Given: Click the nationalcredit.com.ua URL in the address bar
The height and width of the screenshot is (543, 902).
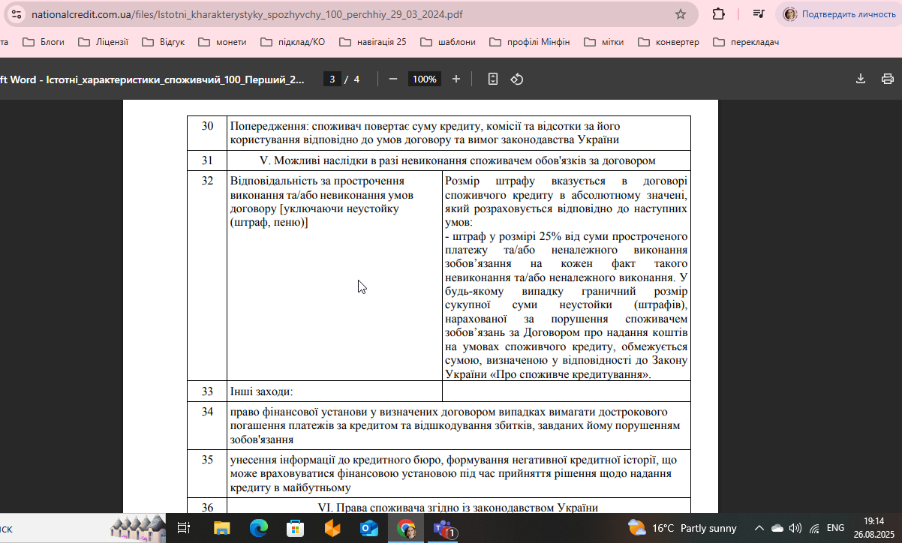Looking at the screenshot, I should [x=247, y=14].
